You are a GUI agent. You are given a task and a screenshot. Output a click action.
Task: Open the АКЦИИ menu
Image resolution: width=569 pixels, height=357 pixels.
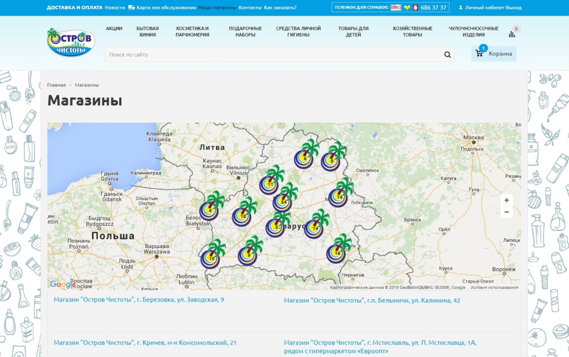(114, 28)
